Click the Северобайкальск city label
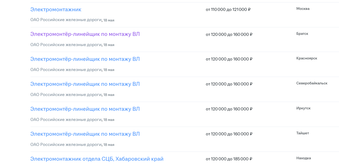339x167 pixels. point(312,83)
